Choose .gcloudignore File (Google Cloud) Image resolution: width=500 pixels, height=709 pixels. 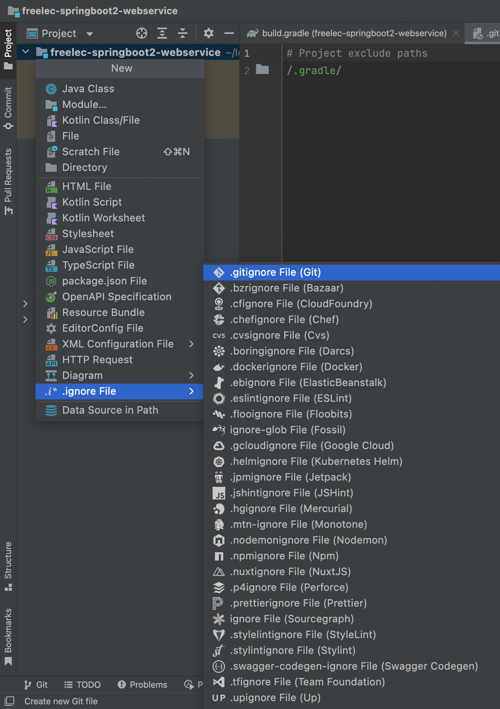(x=352, y=445)
